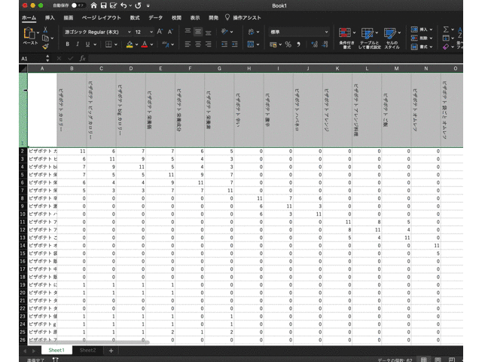Click the Cut scissors icon
The width and height of the screenshot is (482, 362).
coord(46,28)
